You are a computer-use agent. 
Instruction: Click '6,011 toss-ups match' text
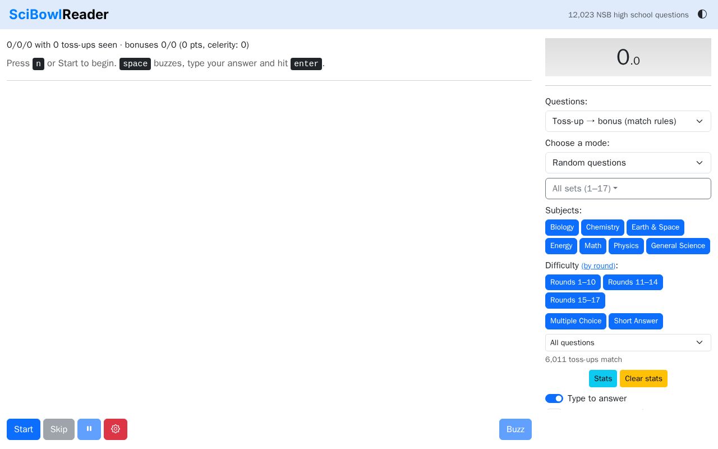coord(583,360)
